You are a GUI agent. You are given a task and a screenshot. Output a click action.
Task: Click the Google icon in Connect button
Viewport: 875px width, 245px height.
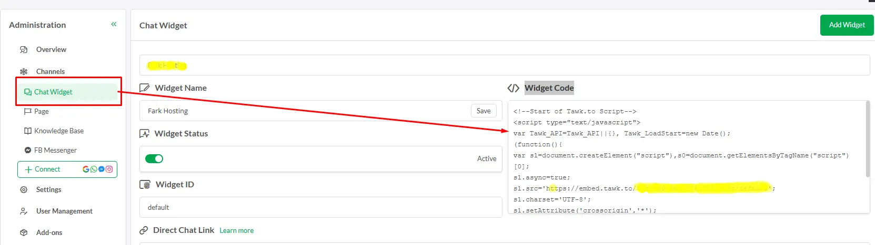click(x=86, y=169)
